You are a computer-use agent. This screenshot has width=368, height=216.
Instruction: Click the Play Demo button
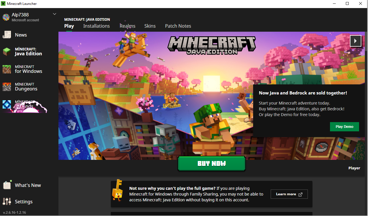(x=344, y=127)
